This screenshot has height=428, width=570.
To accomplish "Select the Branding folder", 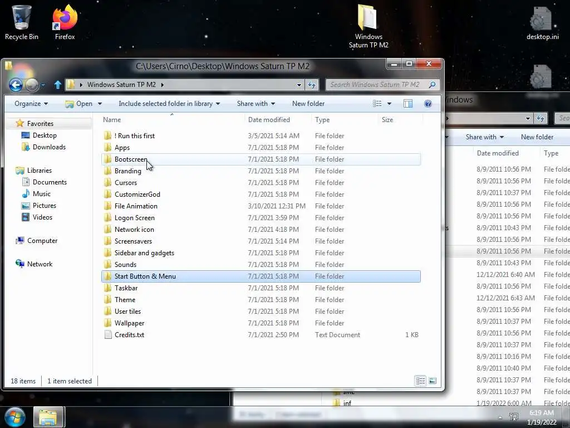I will point(261,171).
